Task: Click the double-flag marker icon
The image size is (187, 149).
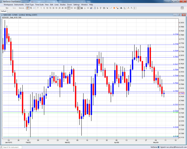Action: click(104, 8)
